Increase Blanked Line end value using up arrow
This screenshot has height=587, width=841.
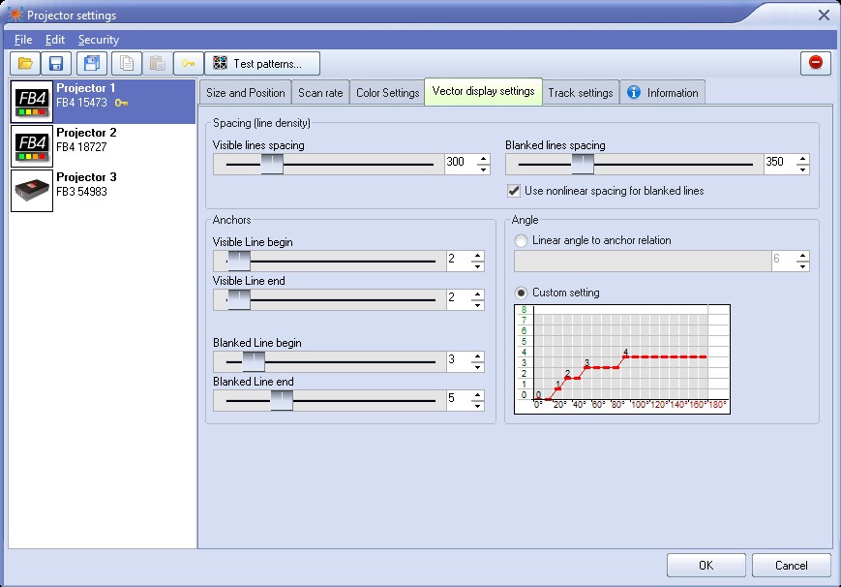476,395
